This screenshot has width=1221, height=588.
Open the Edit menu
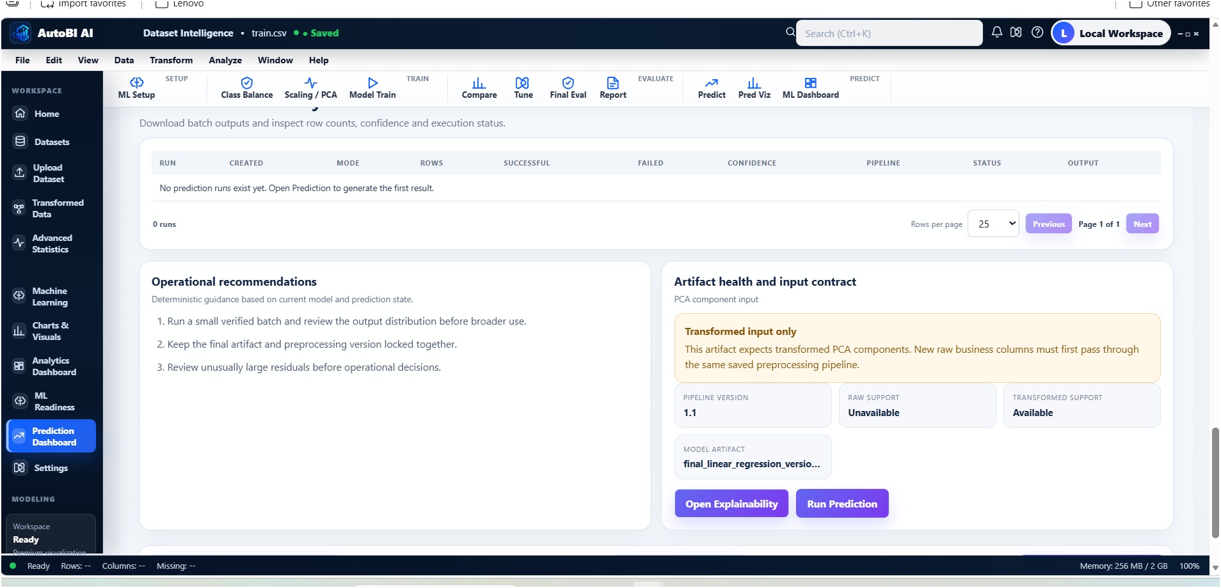point(54,60)
